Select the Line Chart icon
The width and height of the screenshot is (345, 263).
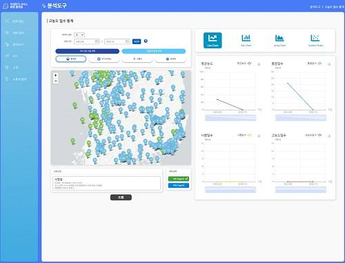tap(213, 40)
